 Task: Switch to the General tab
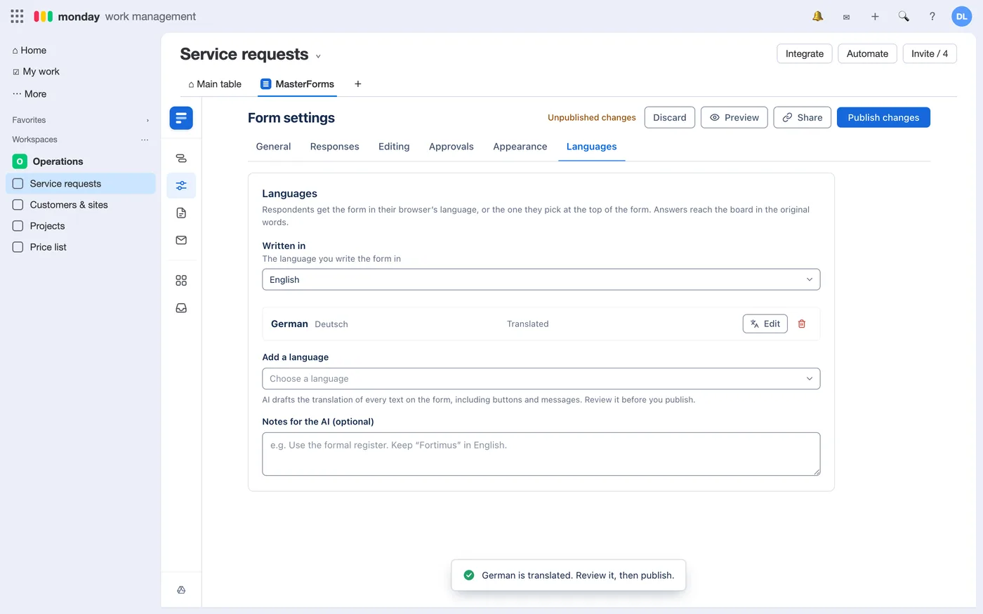(x=273, y=147)
